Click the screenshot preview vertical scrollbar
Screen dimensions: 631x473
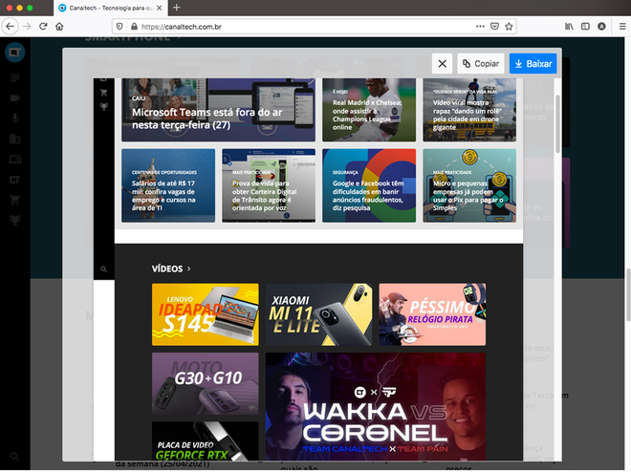click(557, 124)
